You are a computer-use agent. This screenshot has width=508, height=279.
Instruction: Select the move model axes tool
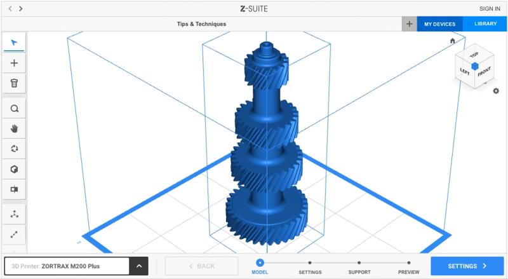[x=14, y=214]
